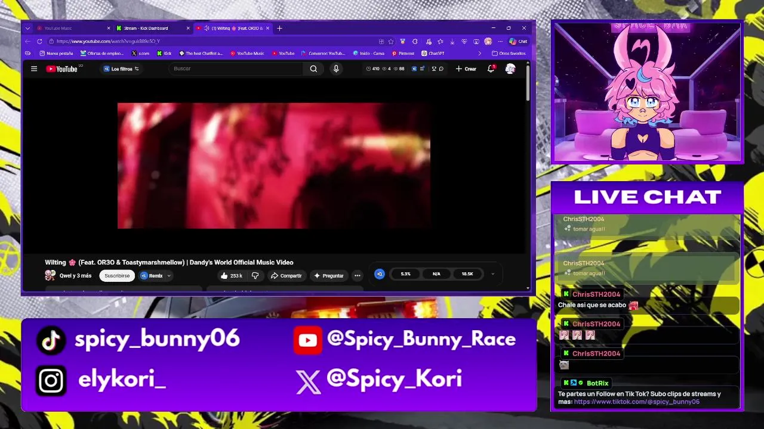The width and height of the screenshot is (764, 429).
Task: Go back in the browser
Action: tap(27, 41)
